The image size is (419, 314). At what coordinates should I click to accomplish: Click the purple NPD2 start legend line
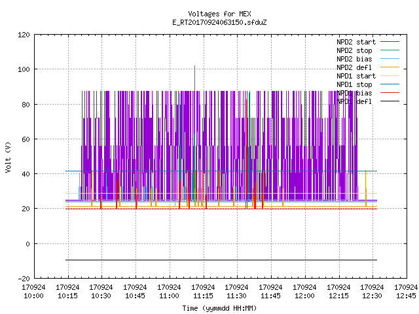click(390, 42)
